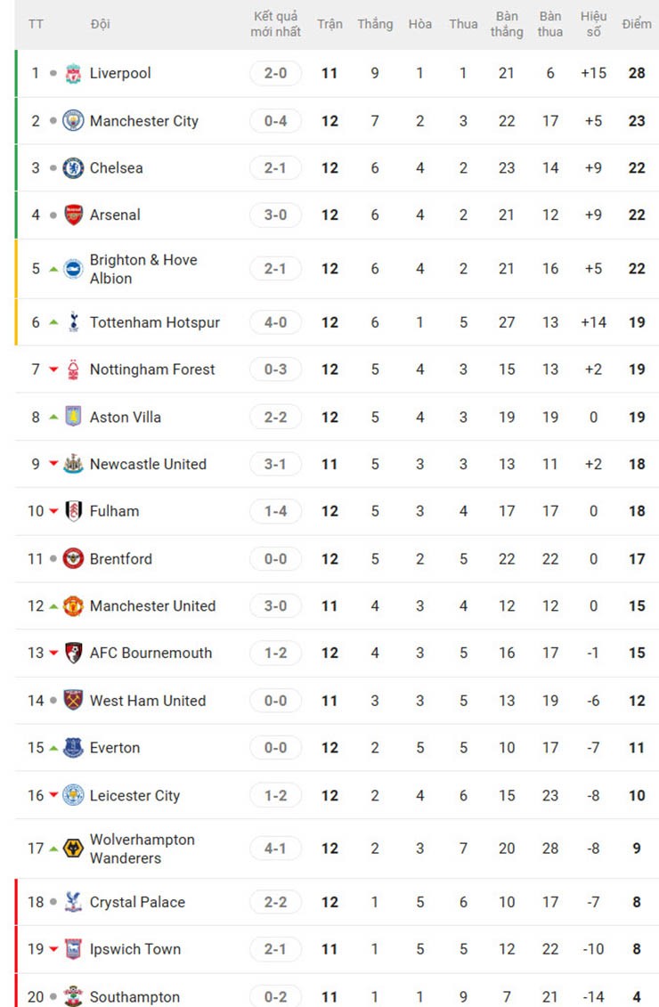Select the Everton team name

click(115, 748)
